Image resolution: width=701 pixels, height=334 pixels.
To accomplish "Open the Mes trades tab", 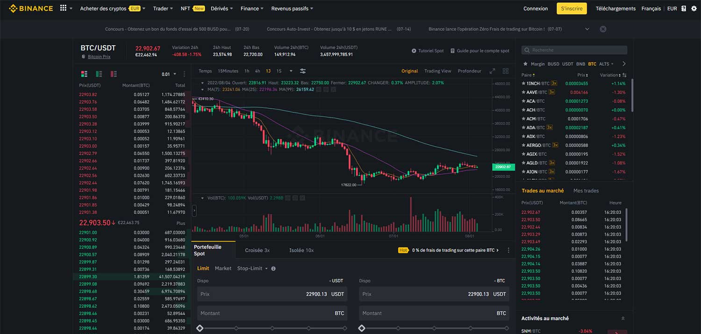I will 586,191.
